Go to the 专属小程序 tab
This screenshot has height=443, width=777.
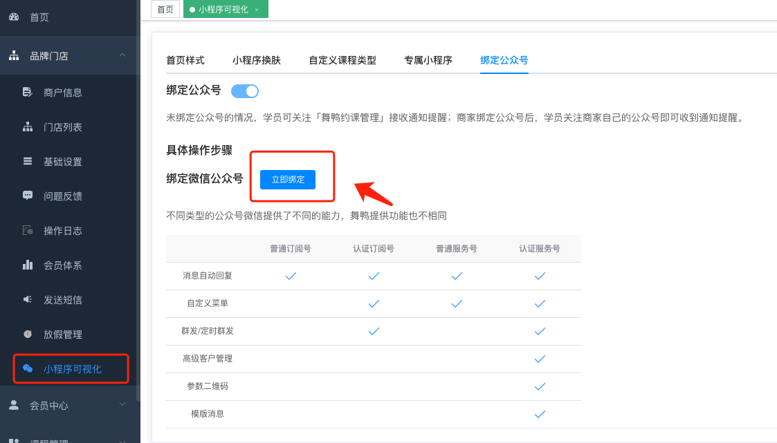(x=428, y=60)
